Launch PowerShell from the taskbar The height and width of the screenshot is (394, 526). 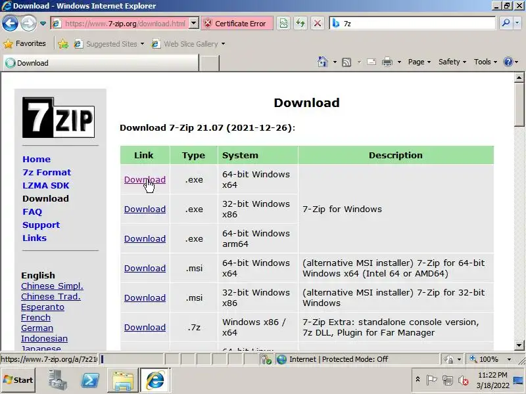pos(90,380)
